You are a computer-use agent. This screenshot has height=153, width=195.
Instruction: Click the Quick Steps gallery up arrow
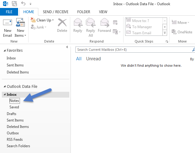(x=165, y=21)
